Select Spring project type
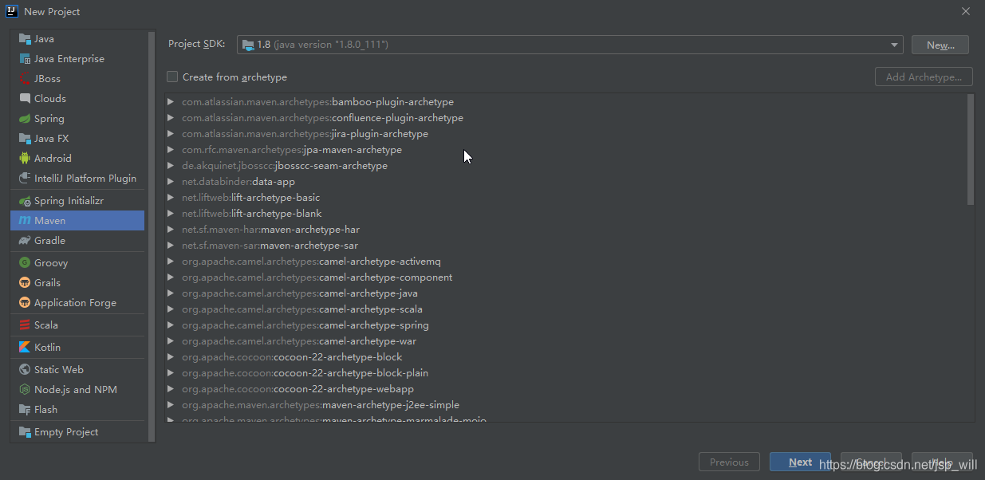 (x=77, y=118)
